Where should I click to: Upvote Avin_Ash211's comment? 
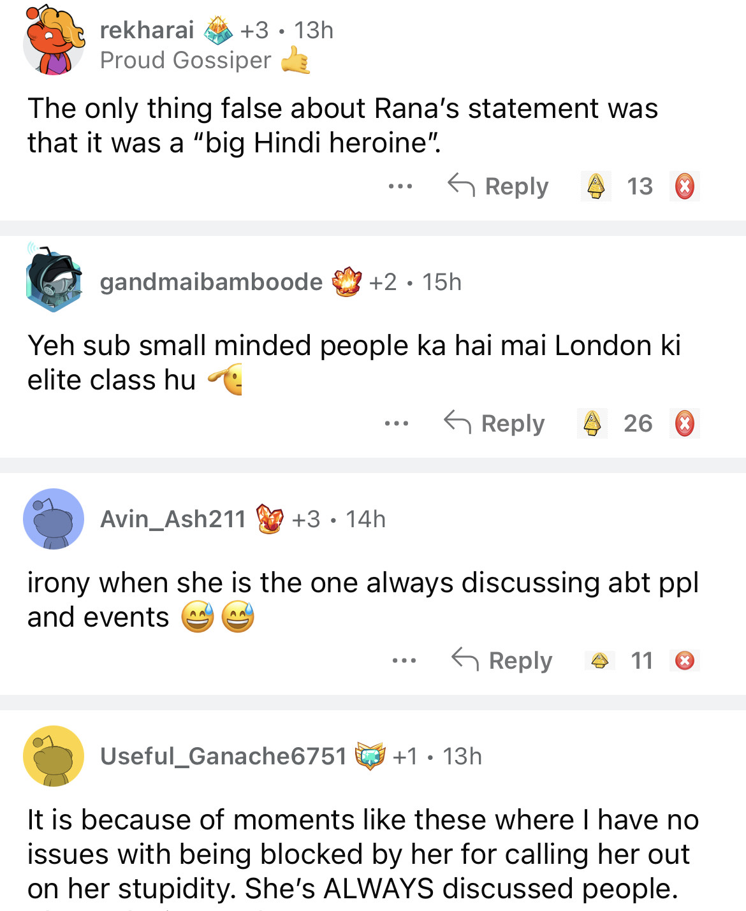[x=599, y=660]
